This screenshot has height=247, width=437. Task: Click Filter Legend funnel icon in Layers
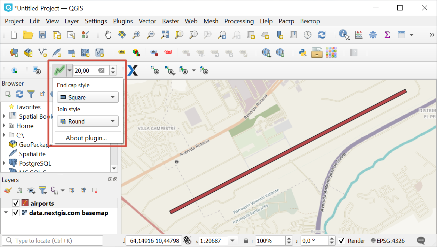click(x=42, y=190)
